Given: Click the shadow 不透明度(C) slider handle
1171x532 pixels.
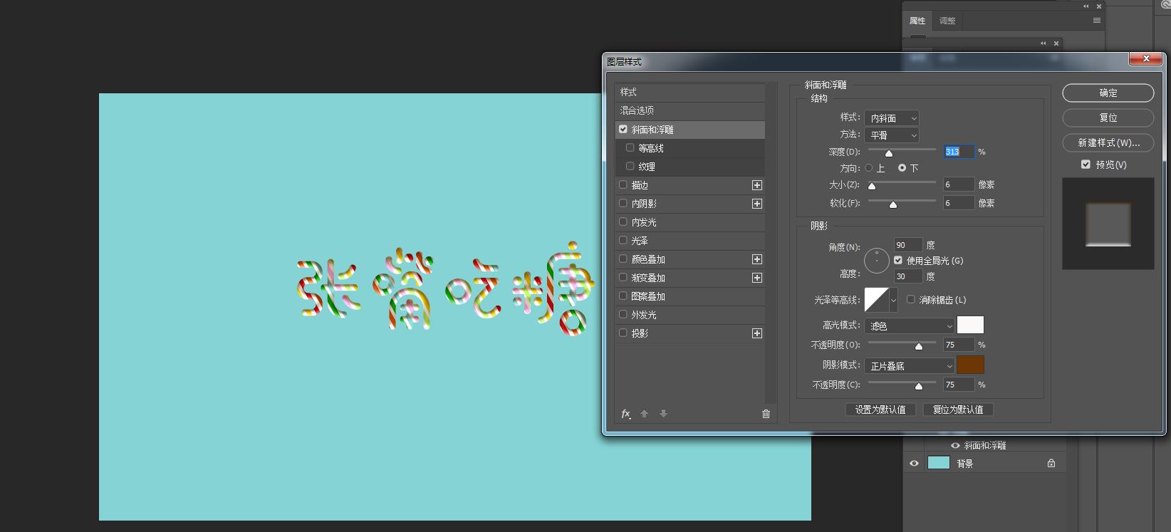Looking at the screenshot, I should tap(918, 386).
